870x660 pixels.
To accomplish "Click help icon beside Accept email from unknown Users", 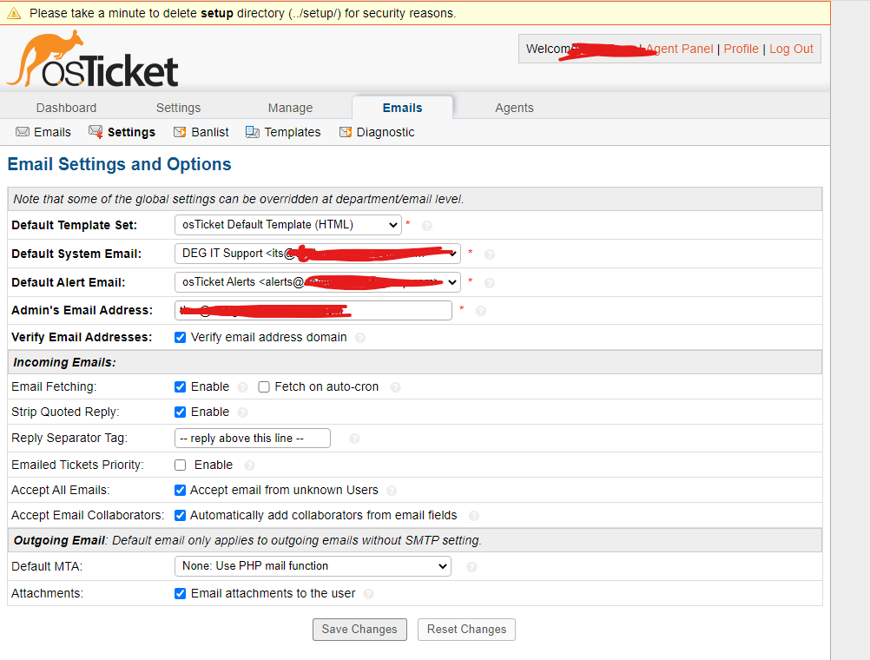I will tap(392, 491).
